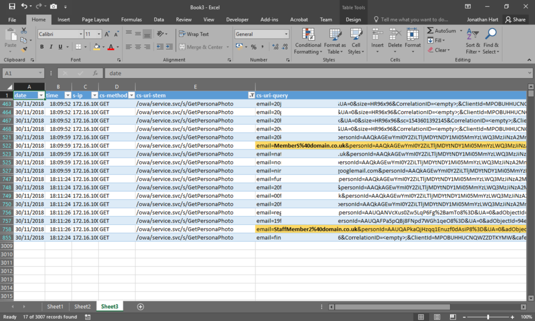The image size is (535, 321).
Task: Click the Name Box showing A1
Action: pos(22,73)
